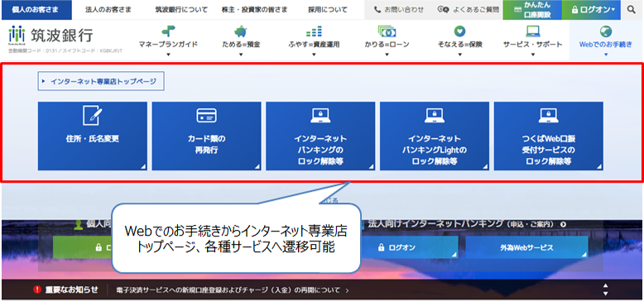
Task: Click the 重要なお知らせ label
Action: pyautogui.click(x=72, y=290)
